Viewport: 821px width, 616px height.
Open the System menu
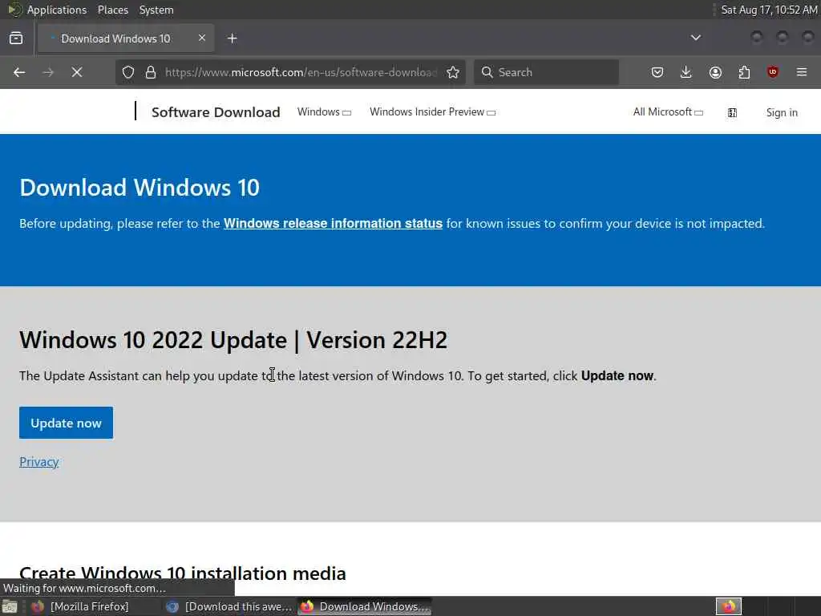(x=156, y=10)
